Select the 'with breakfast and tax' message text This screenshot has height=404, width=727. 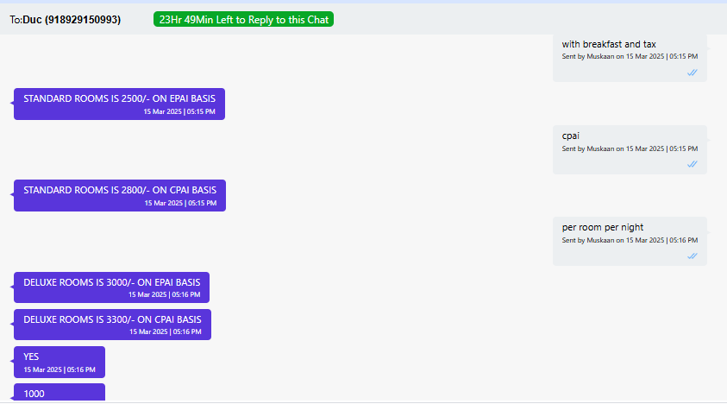click(609, 44)
